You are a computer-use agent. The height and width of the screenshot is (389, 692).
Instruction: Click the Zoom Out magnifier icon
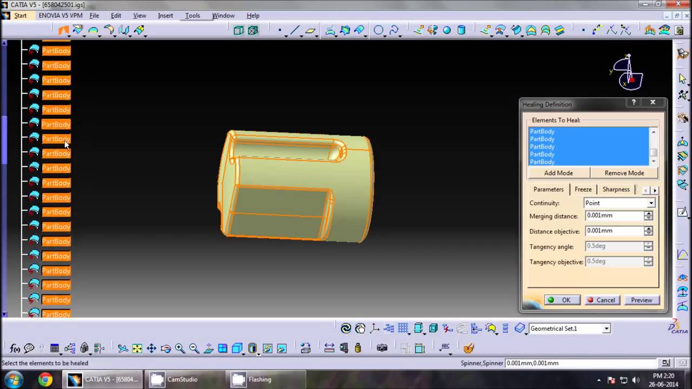(194, 348)
